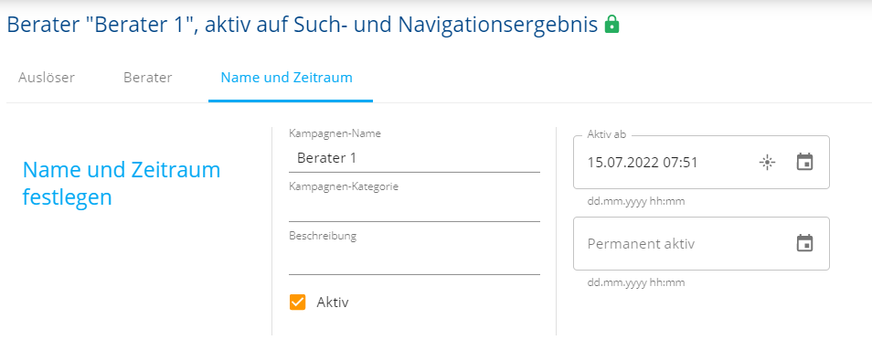Click the Permanent aktiv end date field
This screenshot has width=872, height=340.
tap(701, 243)
